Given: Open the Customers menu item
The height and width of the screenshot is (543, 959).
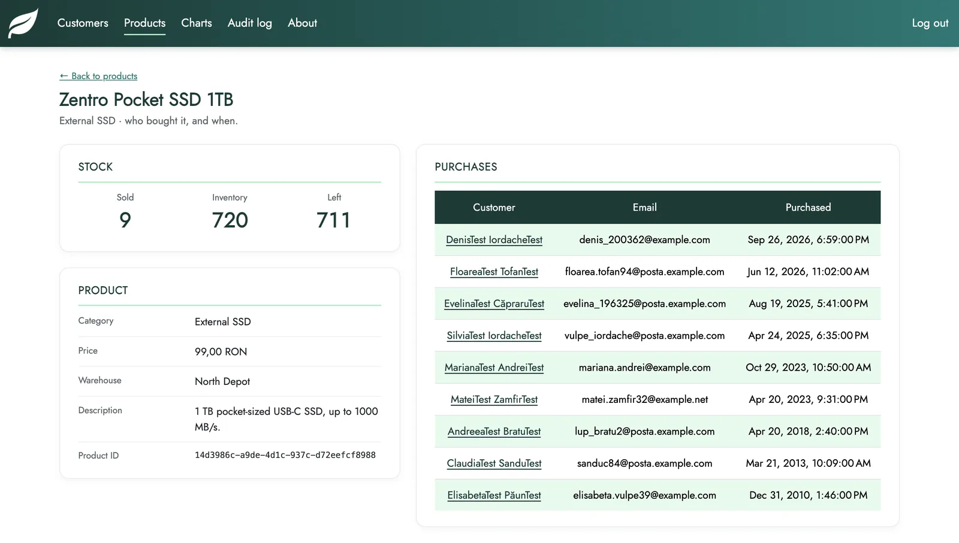Looking at the screenshot, I should [83, 23].
